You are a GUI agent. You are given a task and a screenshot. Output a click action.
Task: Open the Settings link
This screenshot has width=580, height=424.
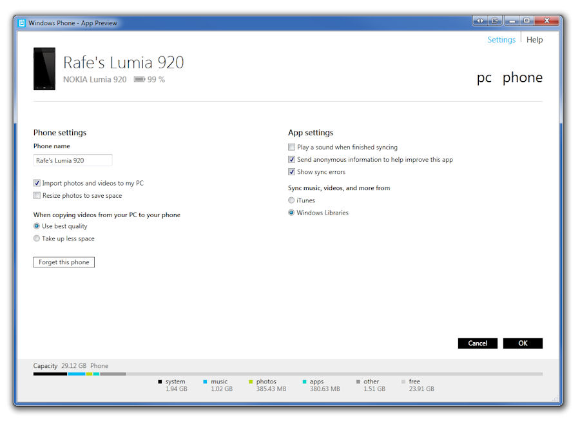[x=501, y=39]
